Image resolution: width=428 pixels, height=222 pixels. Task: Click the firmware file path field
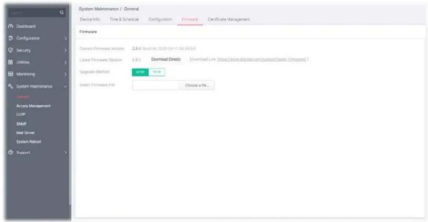155,85
